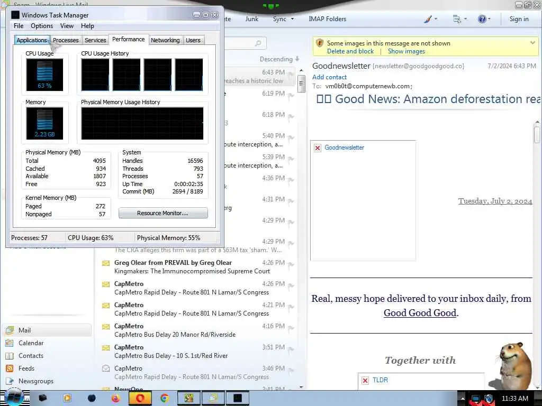
Task: Open the orange media player taskbar icon
Action: point(67,399)
